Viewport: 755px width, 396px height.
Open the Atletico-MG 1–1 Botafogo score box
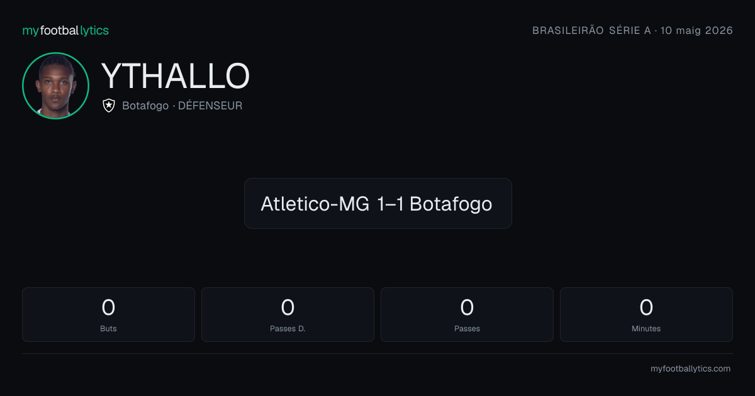[x=377, y=203]
